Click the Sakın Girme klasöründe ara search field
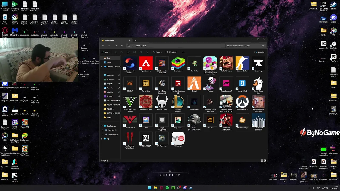 [x=245, y=46]
